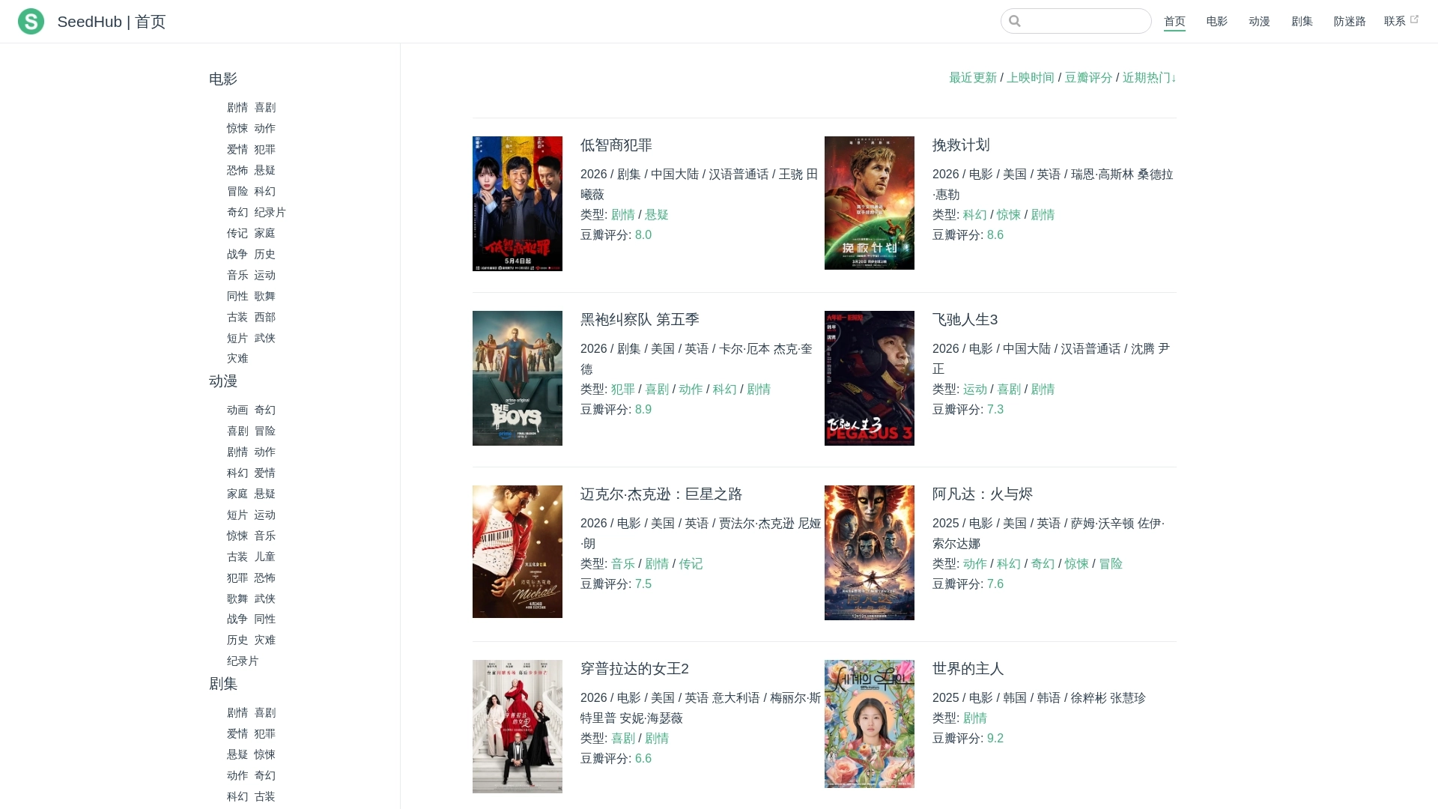Open the 联系 navigation link
This screenshot has height=809, width=1438.
click(1395, 21)
